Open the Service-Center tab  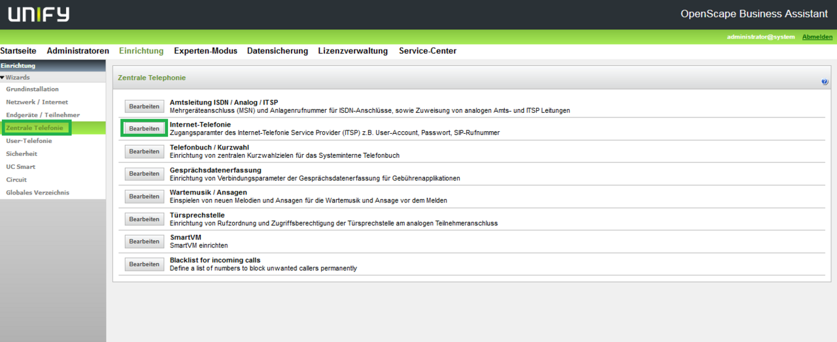coord(428,51)
